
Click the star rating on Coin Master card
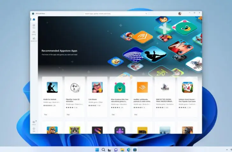click(93, 106)
